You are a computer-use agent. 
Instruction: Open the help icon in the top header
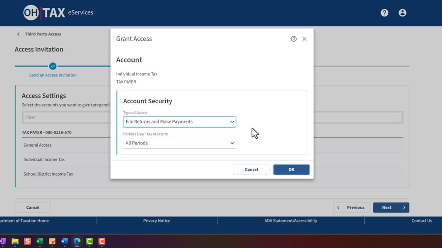coord(384,13)
